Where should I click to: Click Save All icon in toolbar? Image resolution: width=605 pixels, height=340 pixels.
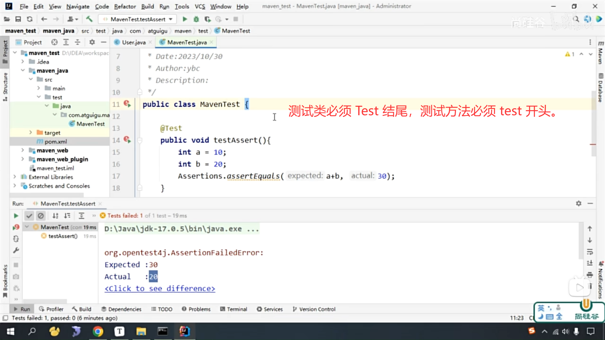click(18, 19)
